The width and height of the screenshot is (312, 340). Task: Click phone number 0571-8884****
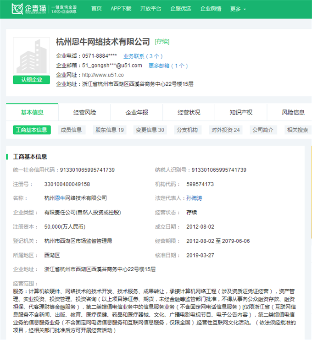coord(100,56)
